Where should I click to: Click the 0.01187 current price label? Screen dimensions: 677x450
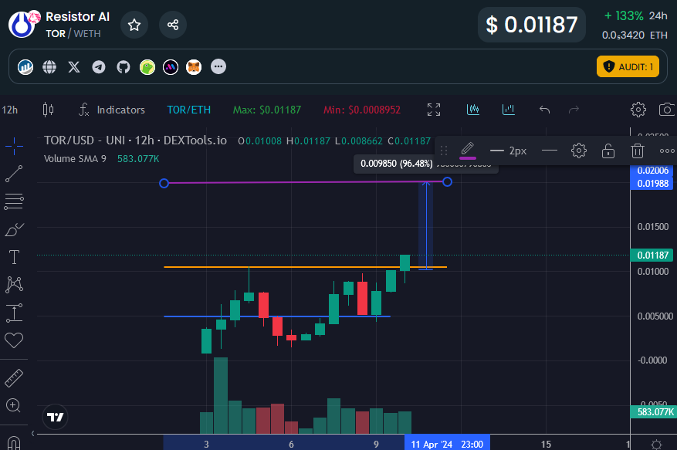[x=652, y=255]
